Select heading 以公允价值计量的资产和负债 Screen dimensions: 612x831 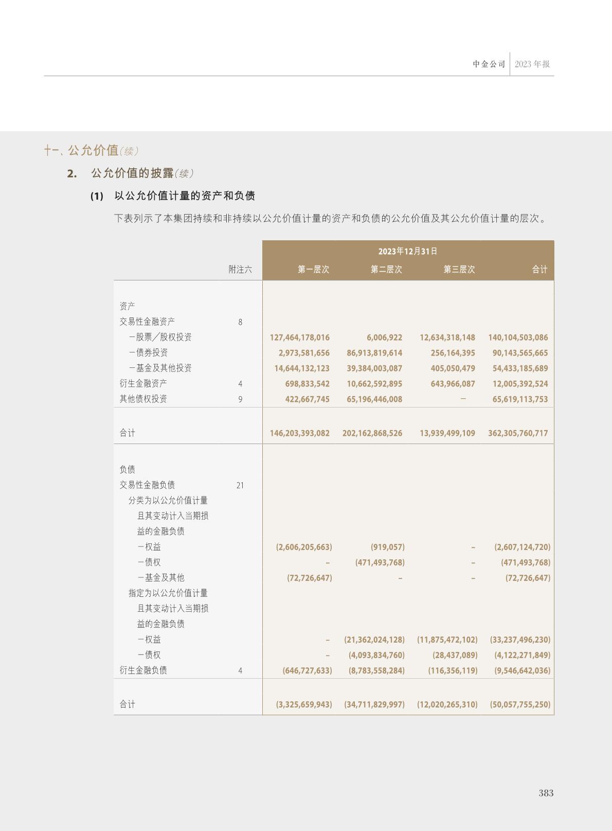(185, 196)
